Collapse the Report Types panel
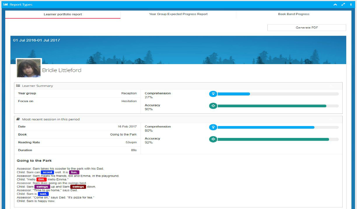 pos(335,5)
